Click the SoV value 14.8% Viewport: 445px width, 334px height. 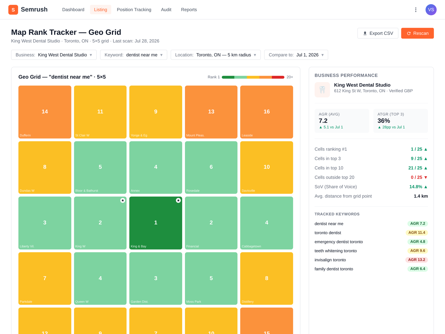pos(418,187)
